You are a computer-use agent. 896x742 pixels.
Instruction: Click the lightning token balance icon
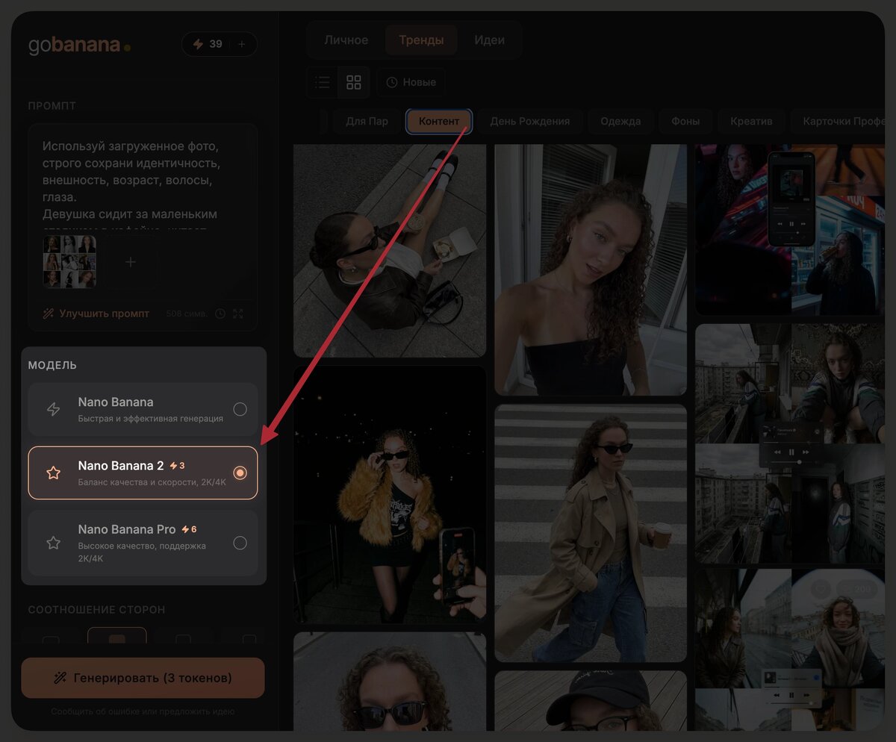(x=198, y=44)
